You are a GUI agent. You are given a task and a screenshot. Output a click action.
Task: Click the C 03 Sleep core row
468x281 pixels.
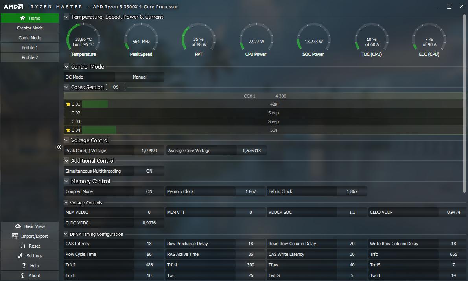coord(264,121)
